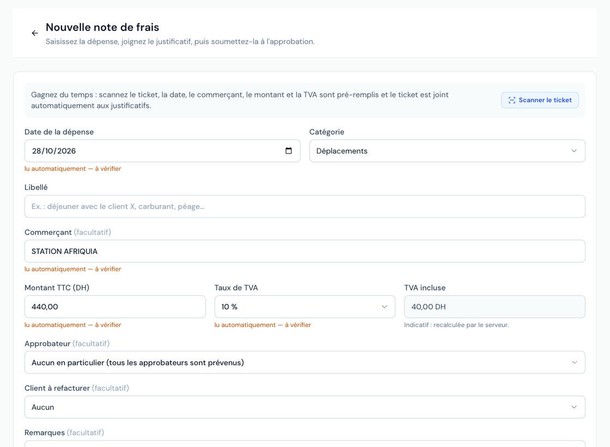
Task: Open the calendar picker icon in date field
Action: click(289, 150)
